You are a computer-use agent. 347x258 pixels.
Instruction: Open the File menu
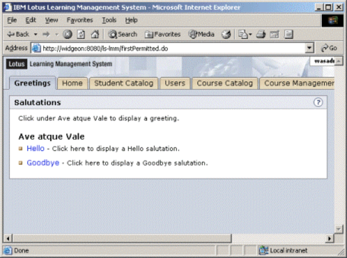tap(12, 20)
